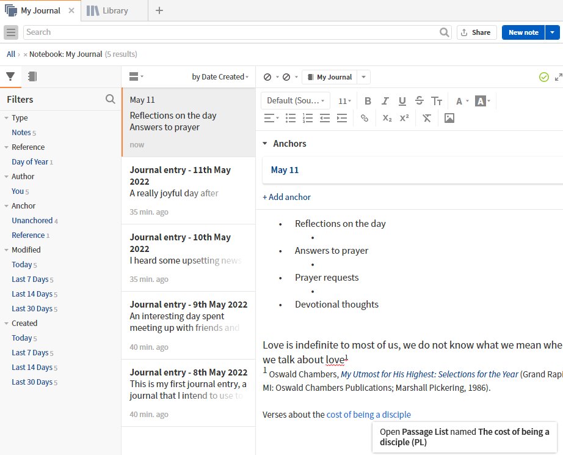Switch sidebar to the notebooks icon view
This screenshot has height=455, width=563.
(32, 76)
